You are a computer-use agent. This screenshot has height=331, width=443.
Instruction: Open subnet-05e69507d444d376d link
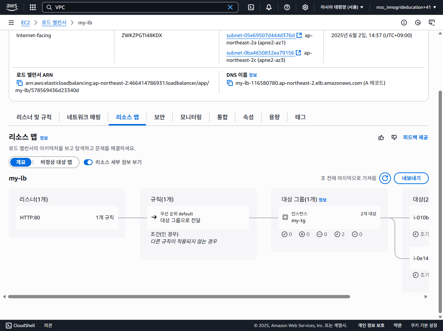point(260,35)
